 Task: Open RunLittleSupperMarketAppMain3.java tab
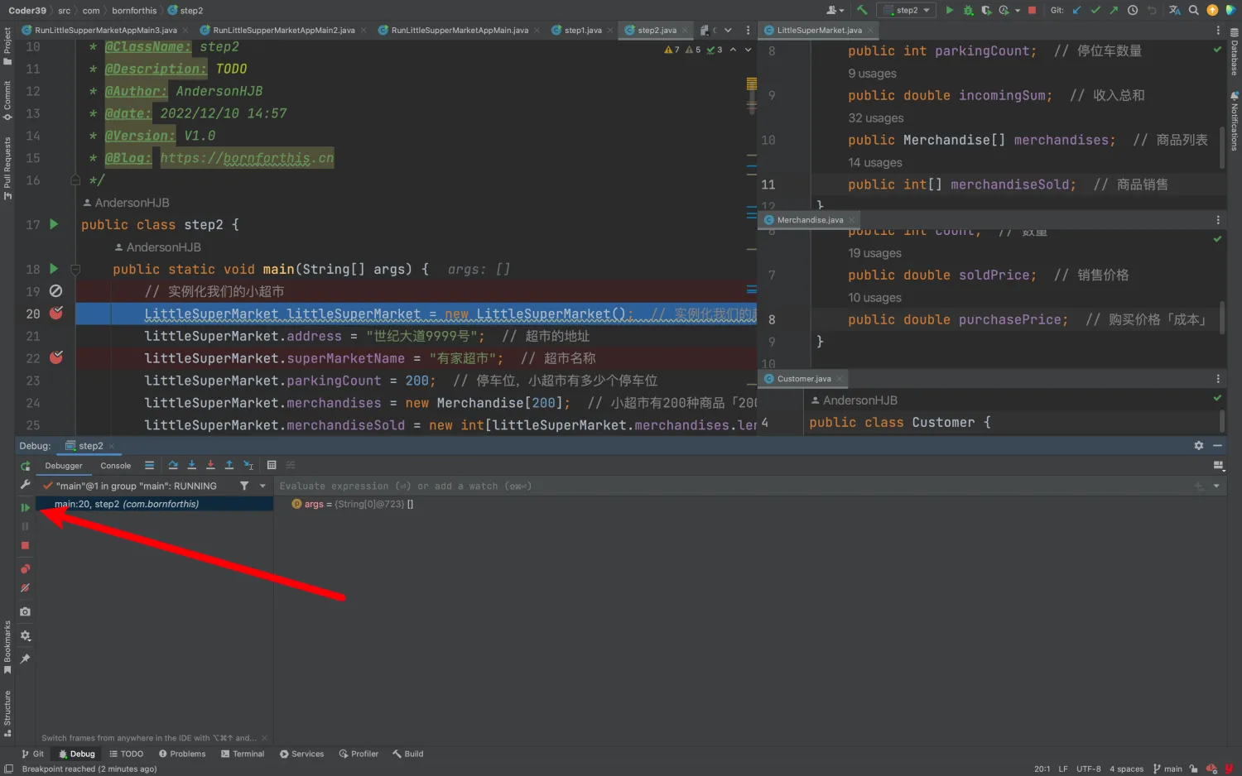coord(105,31)
